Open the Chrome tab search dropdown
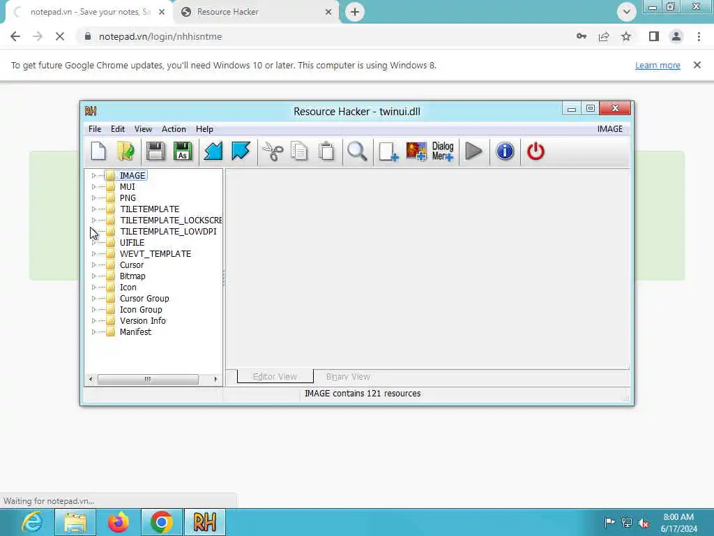 [x=627, y=12]
